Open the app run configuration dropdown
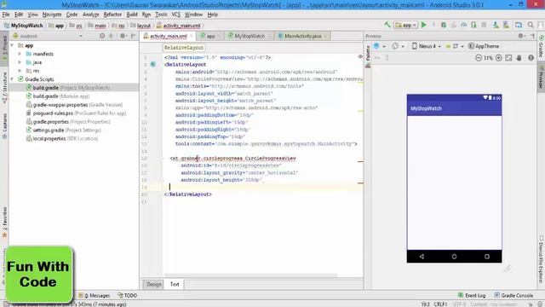The width and height of the screenshot is (545, 307). [406, 25]
